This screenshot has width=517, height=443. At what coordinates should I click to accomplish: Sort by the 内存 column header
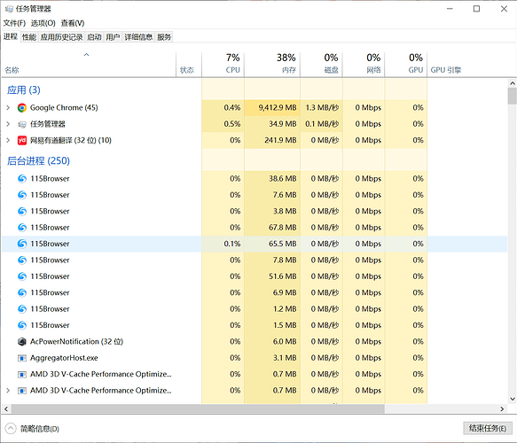pos(272,65)
